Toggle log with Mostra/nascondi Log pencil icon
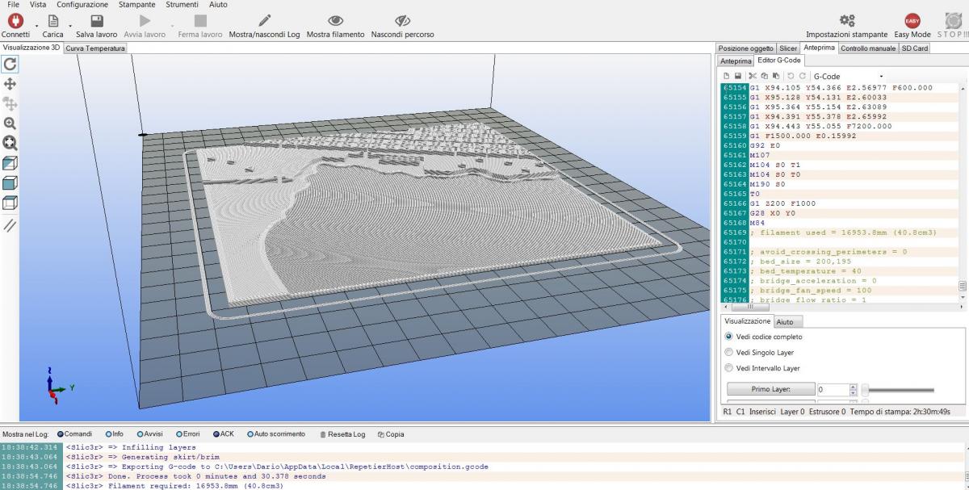 point(264,22)
